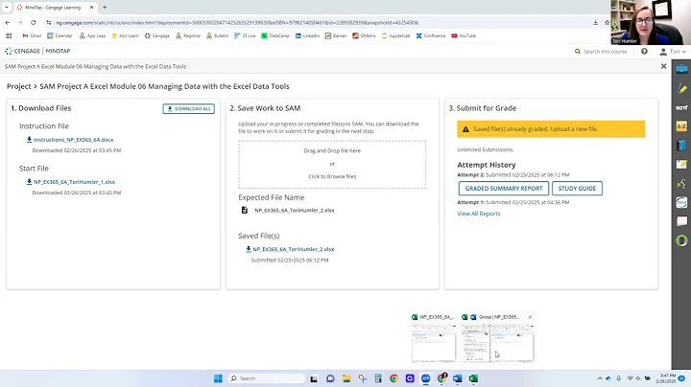This screenshot has width=691, height=387.
Task: Open Registrar bookmark
Action: click(x=188, y=35)
